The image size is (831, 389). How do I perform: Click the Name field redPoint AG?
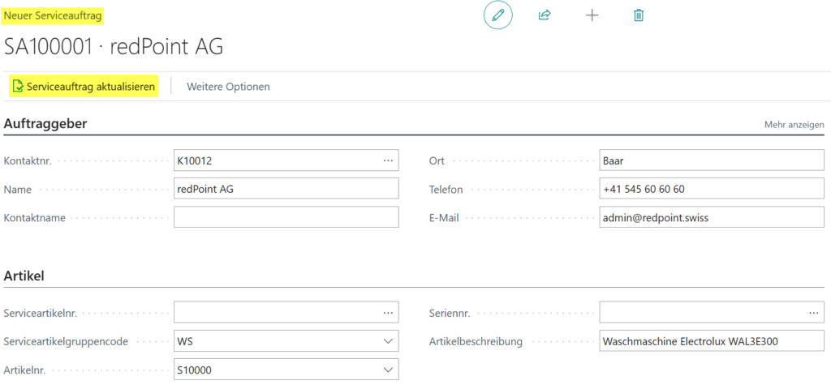(286, 189)
